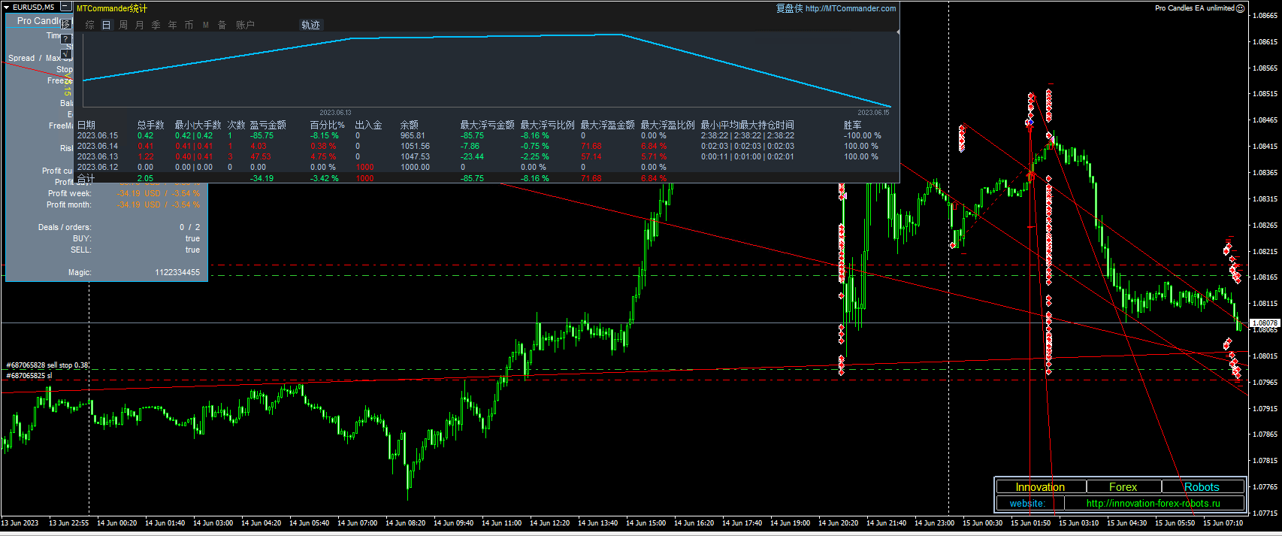Click the SELL true value
The width and height of the screenshot is (1282, 536).
[192, 250]
